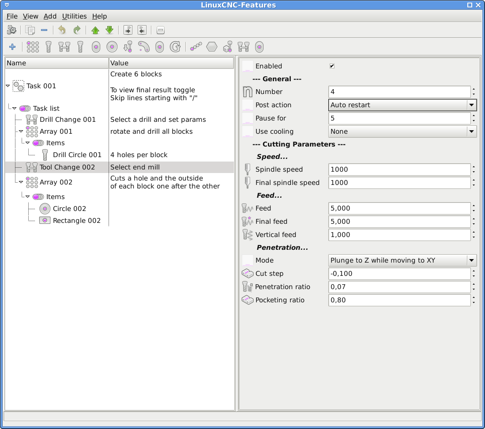
Task: Collapse Items under Array 002
Action: [27, 196]
